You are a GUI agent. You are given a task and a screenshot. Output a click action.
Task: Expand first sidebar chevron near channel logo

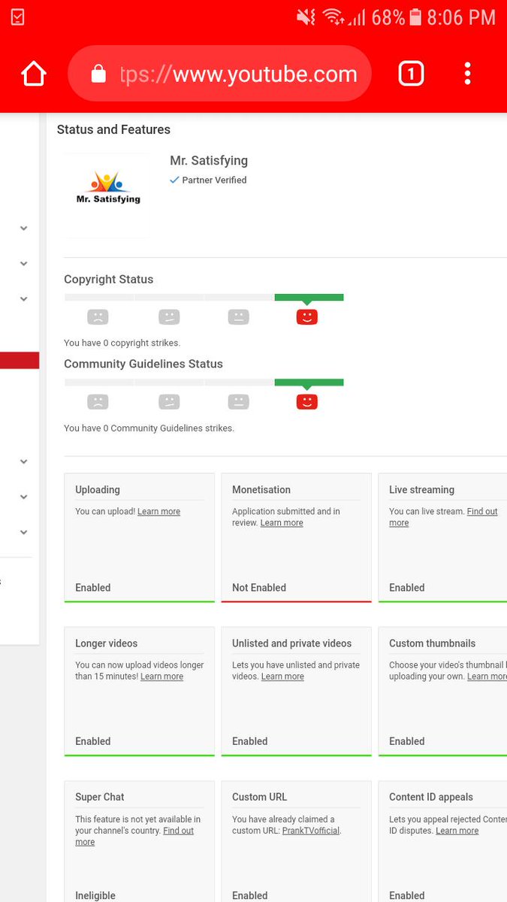pyautogui.click(x=23, y=229)
